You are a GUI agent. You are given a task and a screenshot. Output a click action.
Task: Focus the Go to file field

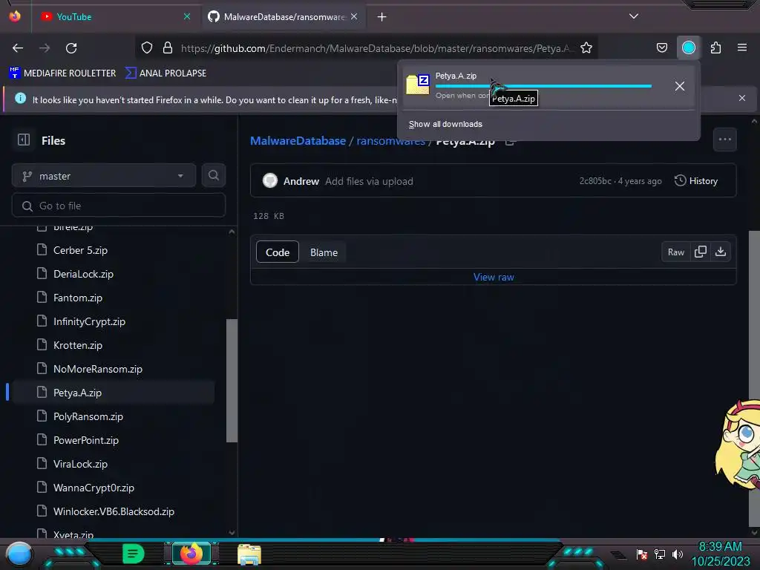(x=119, y=206)
